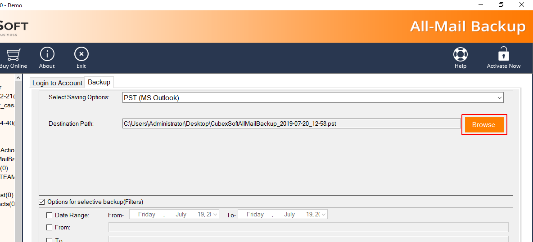Click the From filter text field

coord(308,227)
